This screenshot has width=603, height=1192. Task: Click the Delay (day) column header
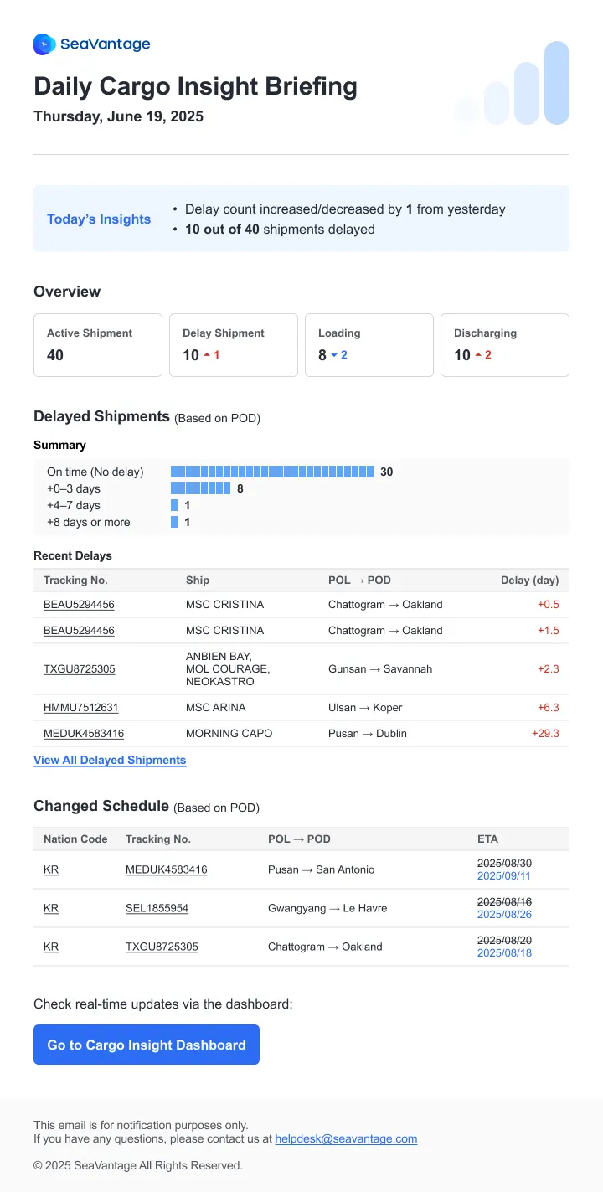click(x=529, y=581)
